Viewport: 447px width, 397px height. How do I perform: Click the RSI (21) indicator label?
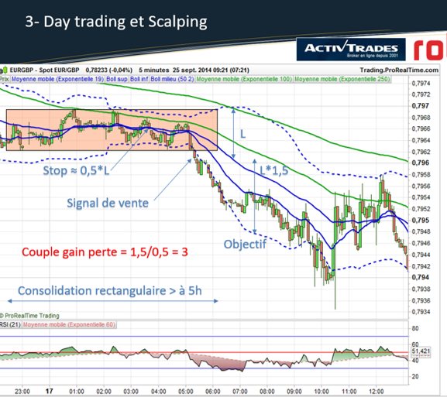pos(10,325)
